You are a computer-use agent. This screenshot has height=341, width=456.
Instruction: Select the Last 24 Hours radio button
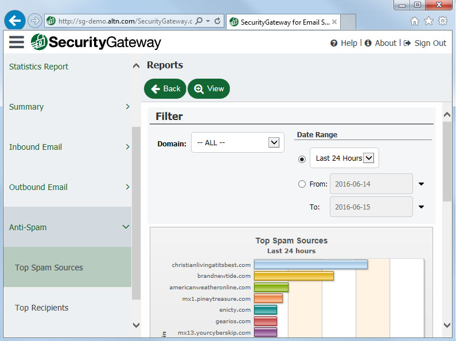(x=302, y=159)
